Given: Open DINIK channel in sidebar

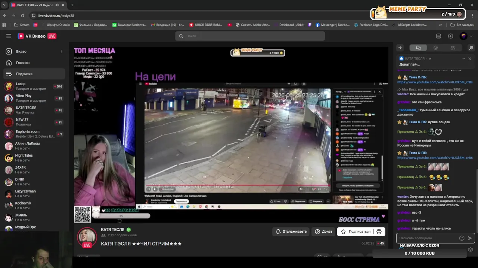Looking at the screenshot, I should [x=34, y=182].
